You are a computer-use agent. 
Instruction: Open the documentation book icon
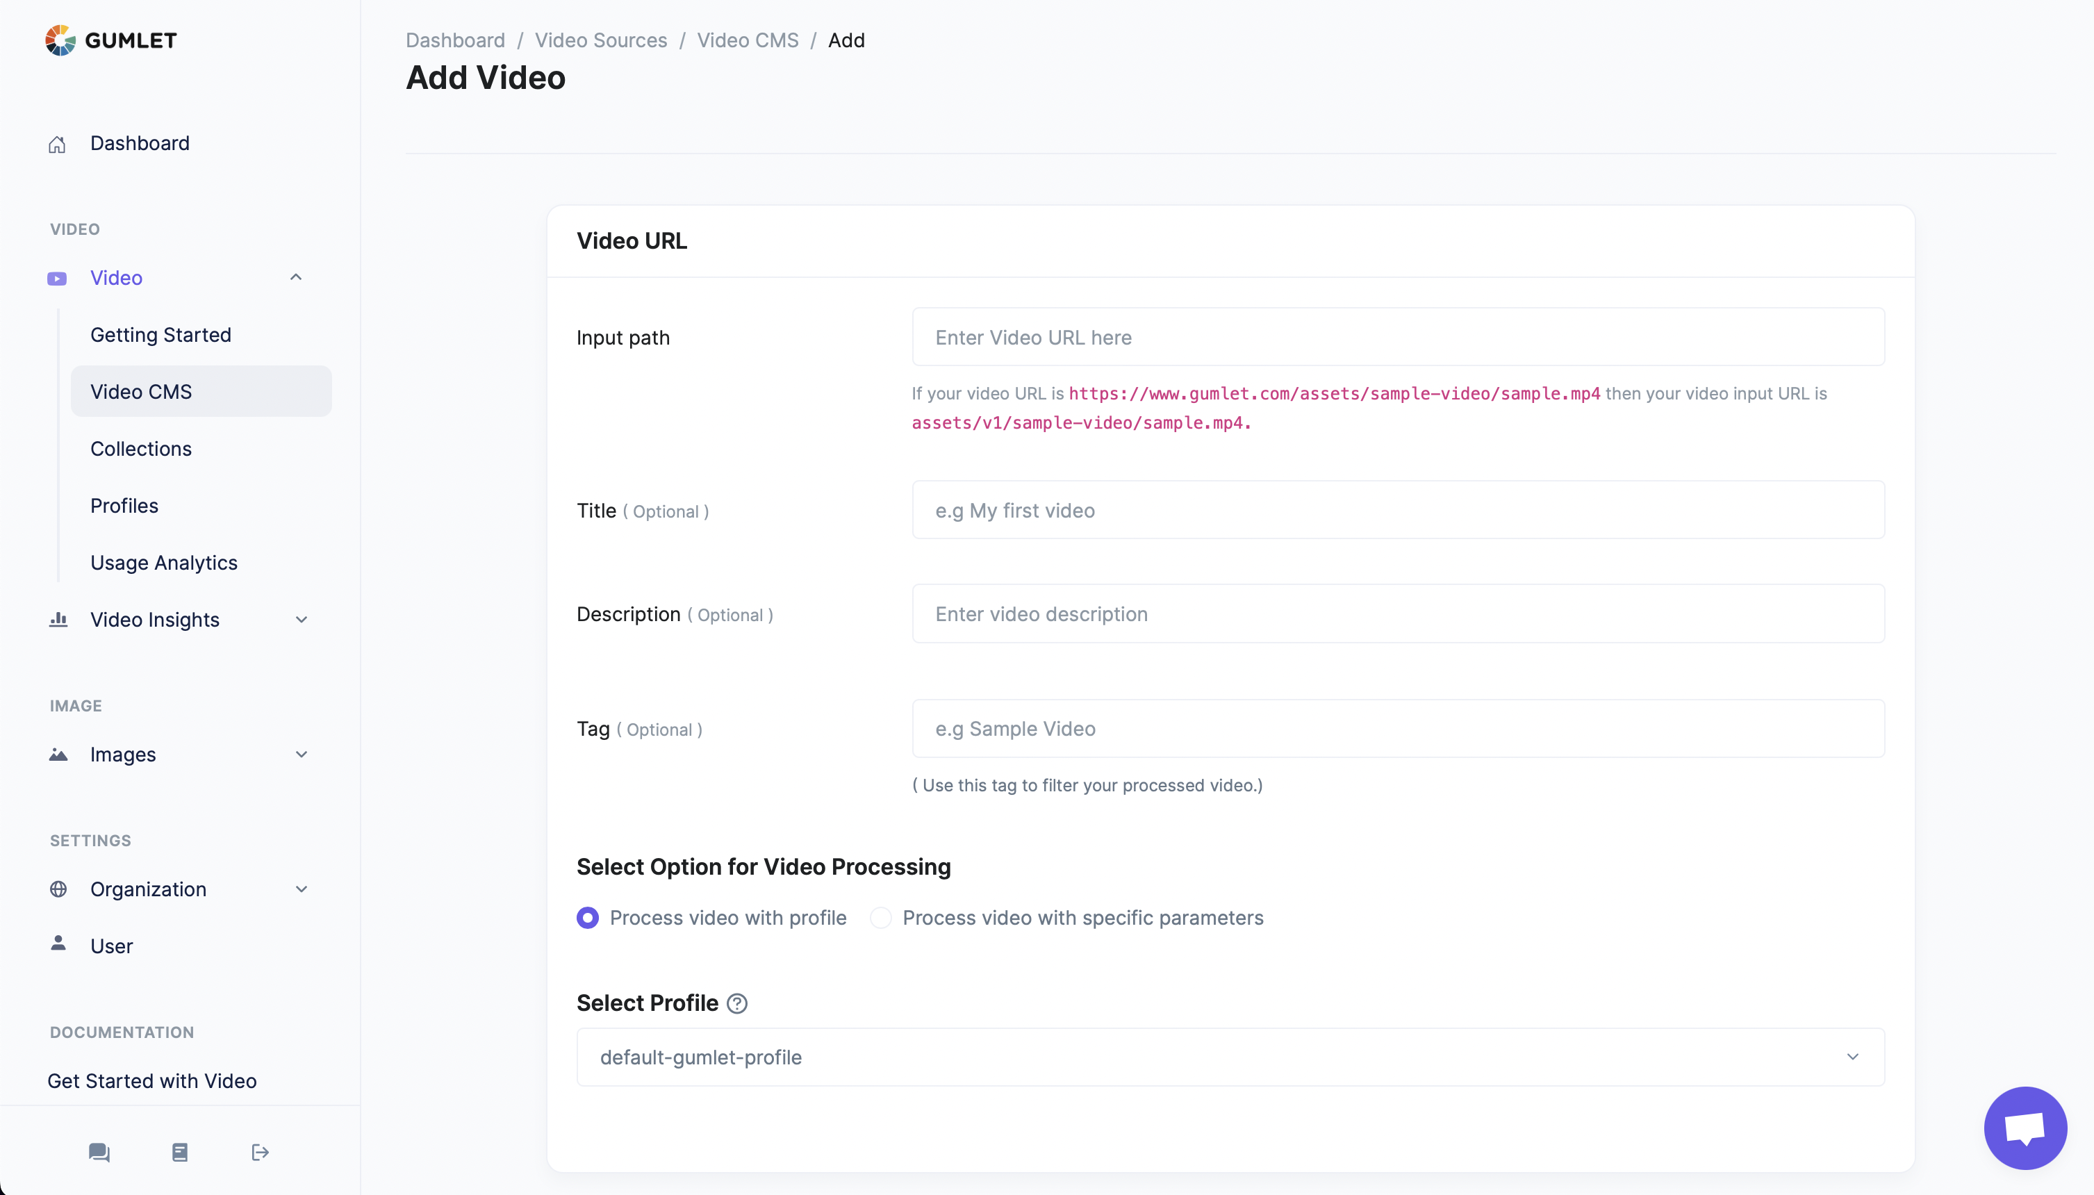(x=180, y=1153)
